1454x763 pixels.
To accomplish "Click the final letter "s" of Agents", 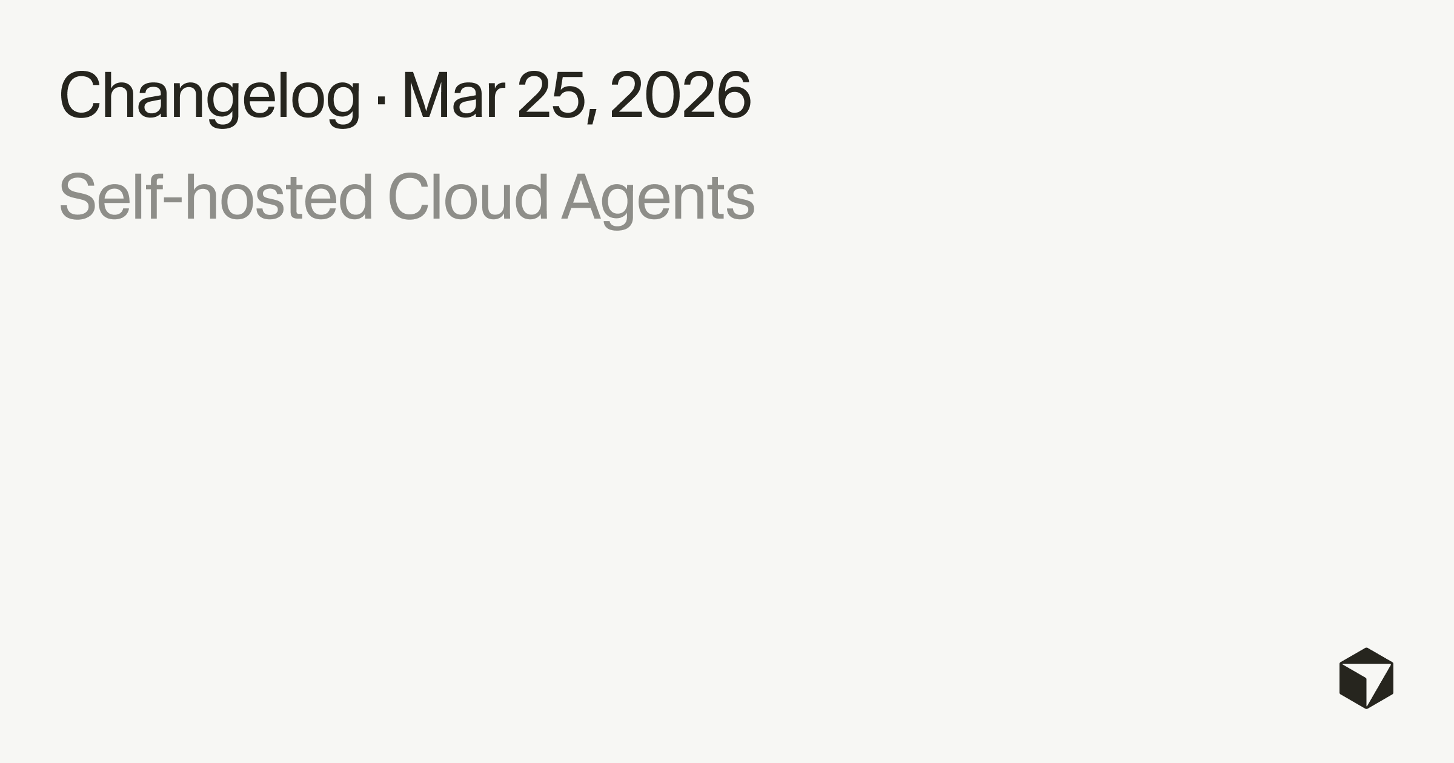I will click(741, 203).
